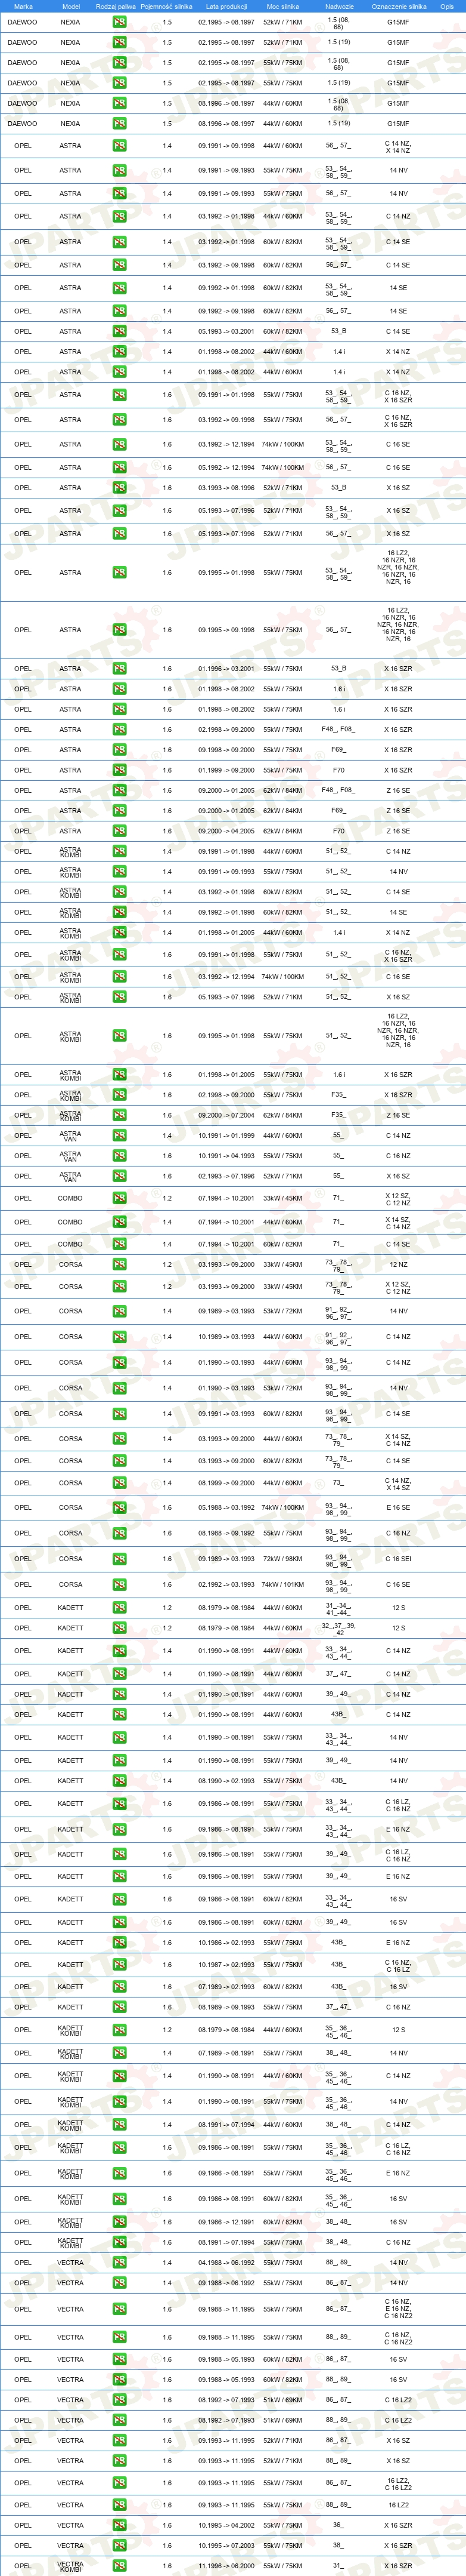Viewport: 466px width, 2576px height.
Task: Click the Moc silnika column header
Action: click(282, 6)
